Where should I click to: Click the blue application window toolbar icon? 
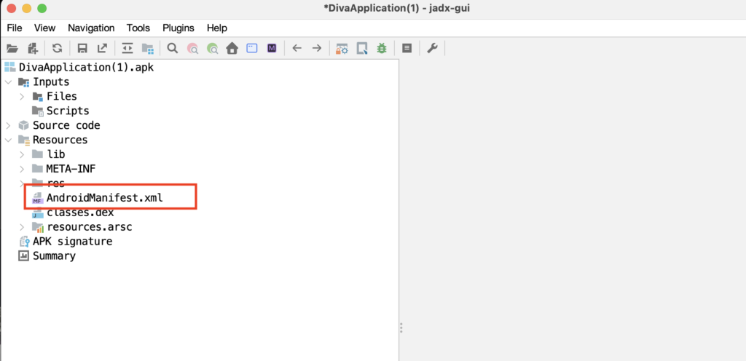pos(251,48)
